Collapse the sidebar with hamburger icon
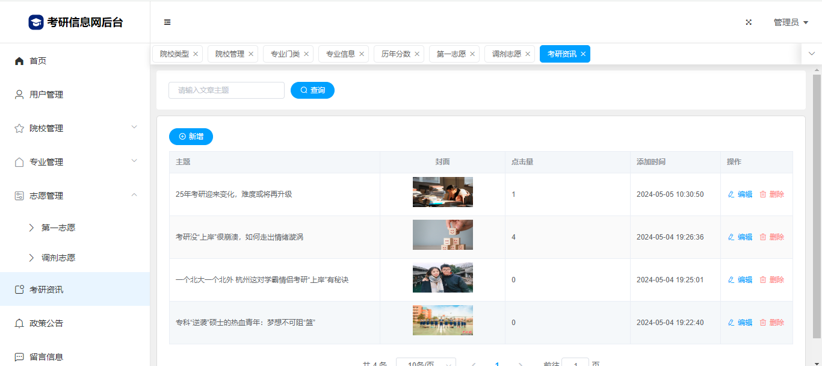Viewport: 822px width, 366px height. pos(167,22)
